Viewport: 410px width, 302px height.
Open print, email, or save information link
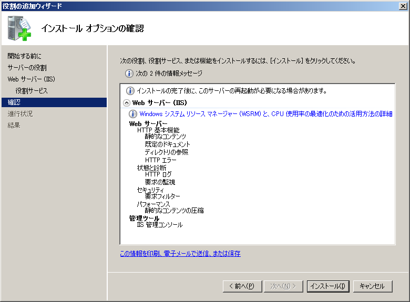pos(180,253)
